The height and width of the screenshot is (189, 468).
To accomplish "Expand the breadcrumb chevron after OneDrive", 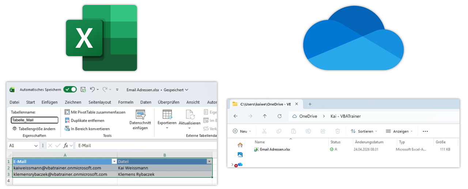I will click(323, 116).
